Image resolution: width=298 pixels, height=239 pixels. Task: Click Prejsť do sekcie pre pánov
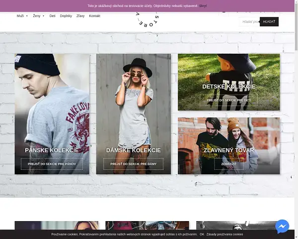click(x=52, y=164)
